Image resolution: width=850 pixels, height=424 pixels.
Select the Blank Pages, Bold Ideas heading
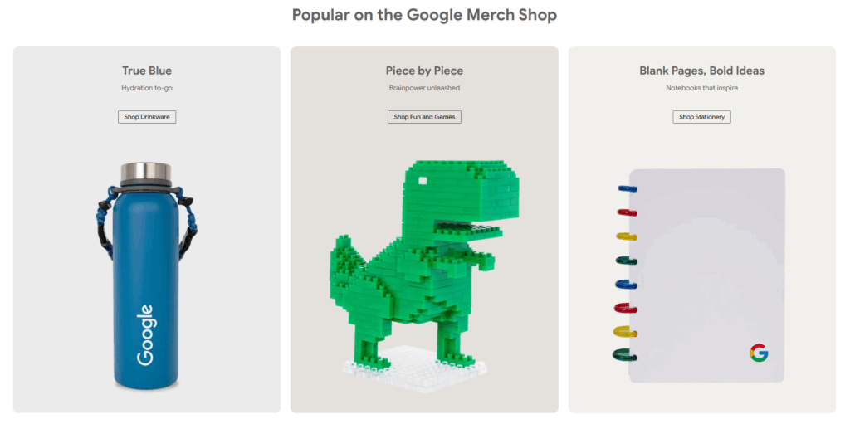(702, 71)
